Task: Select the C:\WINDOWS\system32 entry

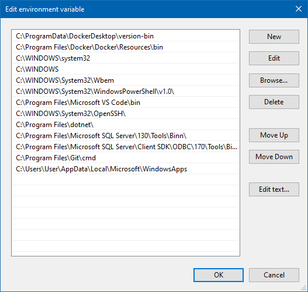Action: click(x=126, y=58)
